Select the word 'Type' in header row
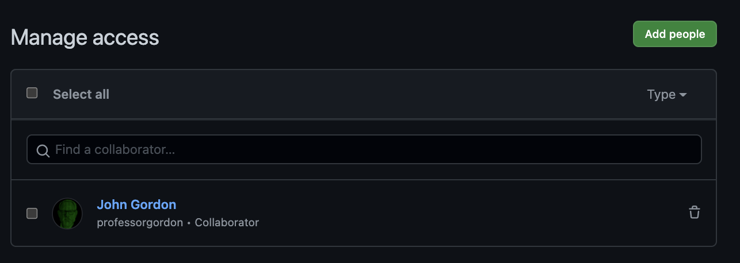 (661, 95)
